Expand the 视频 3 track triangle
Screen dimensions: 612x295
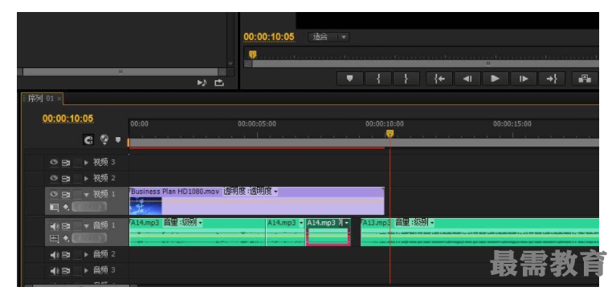tap(87, 162)
